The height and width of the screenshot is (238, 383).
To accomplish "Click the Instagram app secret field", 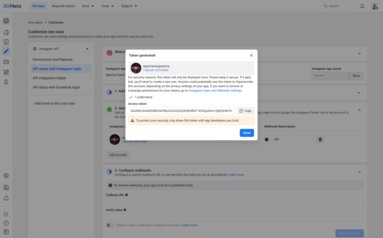I will coord(330,76).
